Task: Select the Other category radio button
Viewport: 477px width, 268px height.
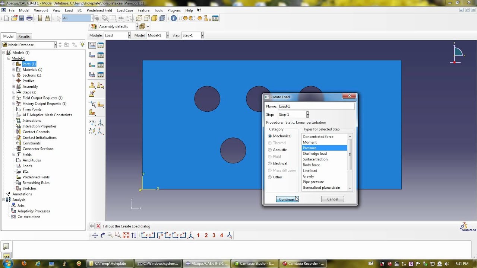Action: coord(270,177)
